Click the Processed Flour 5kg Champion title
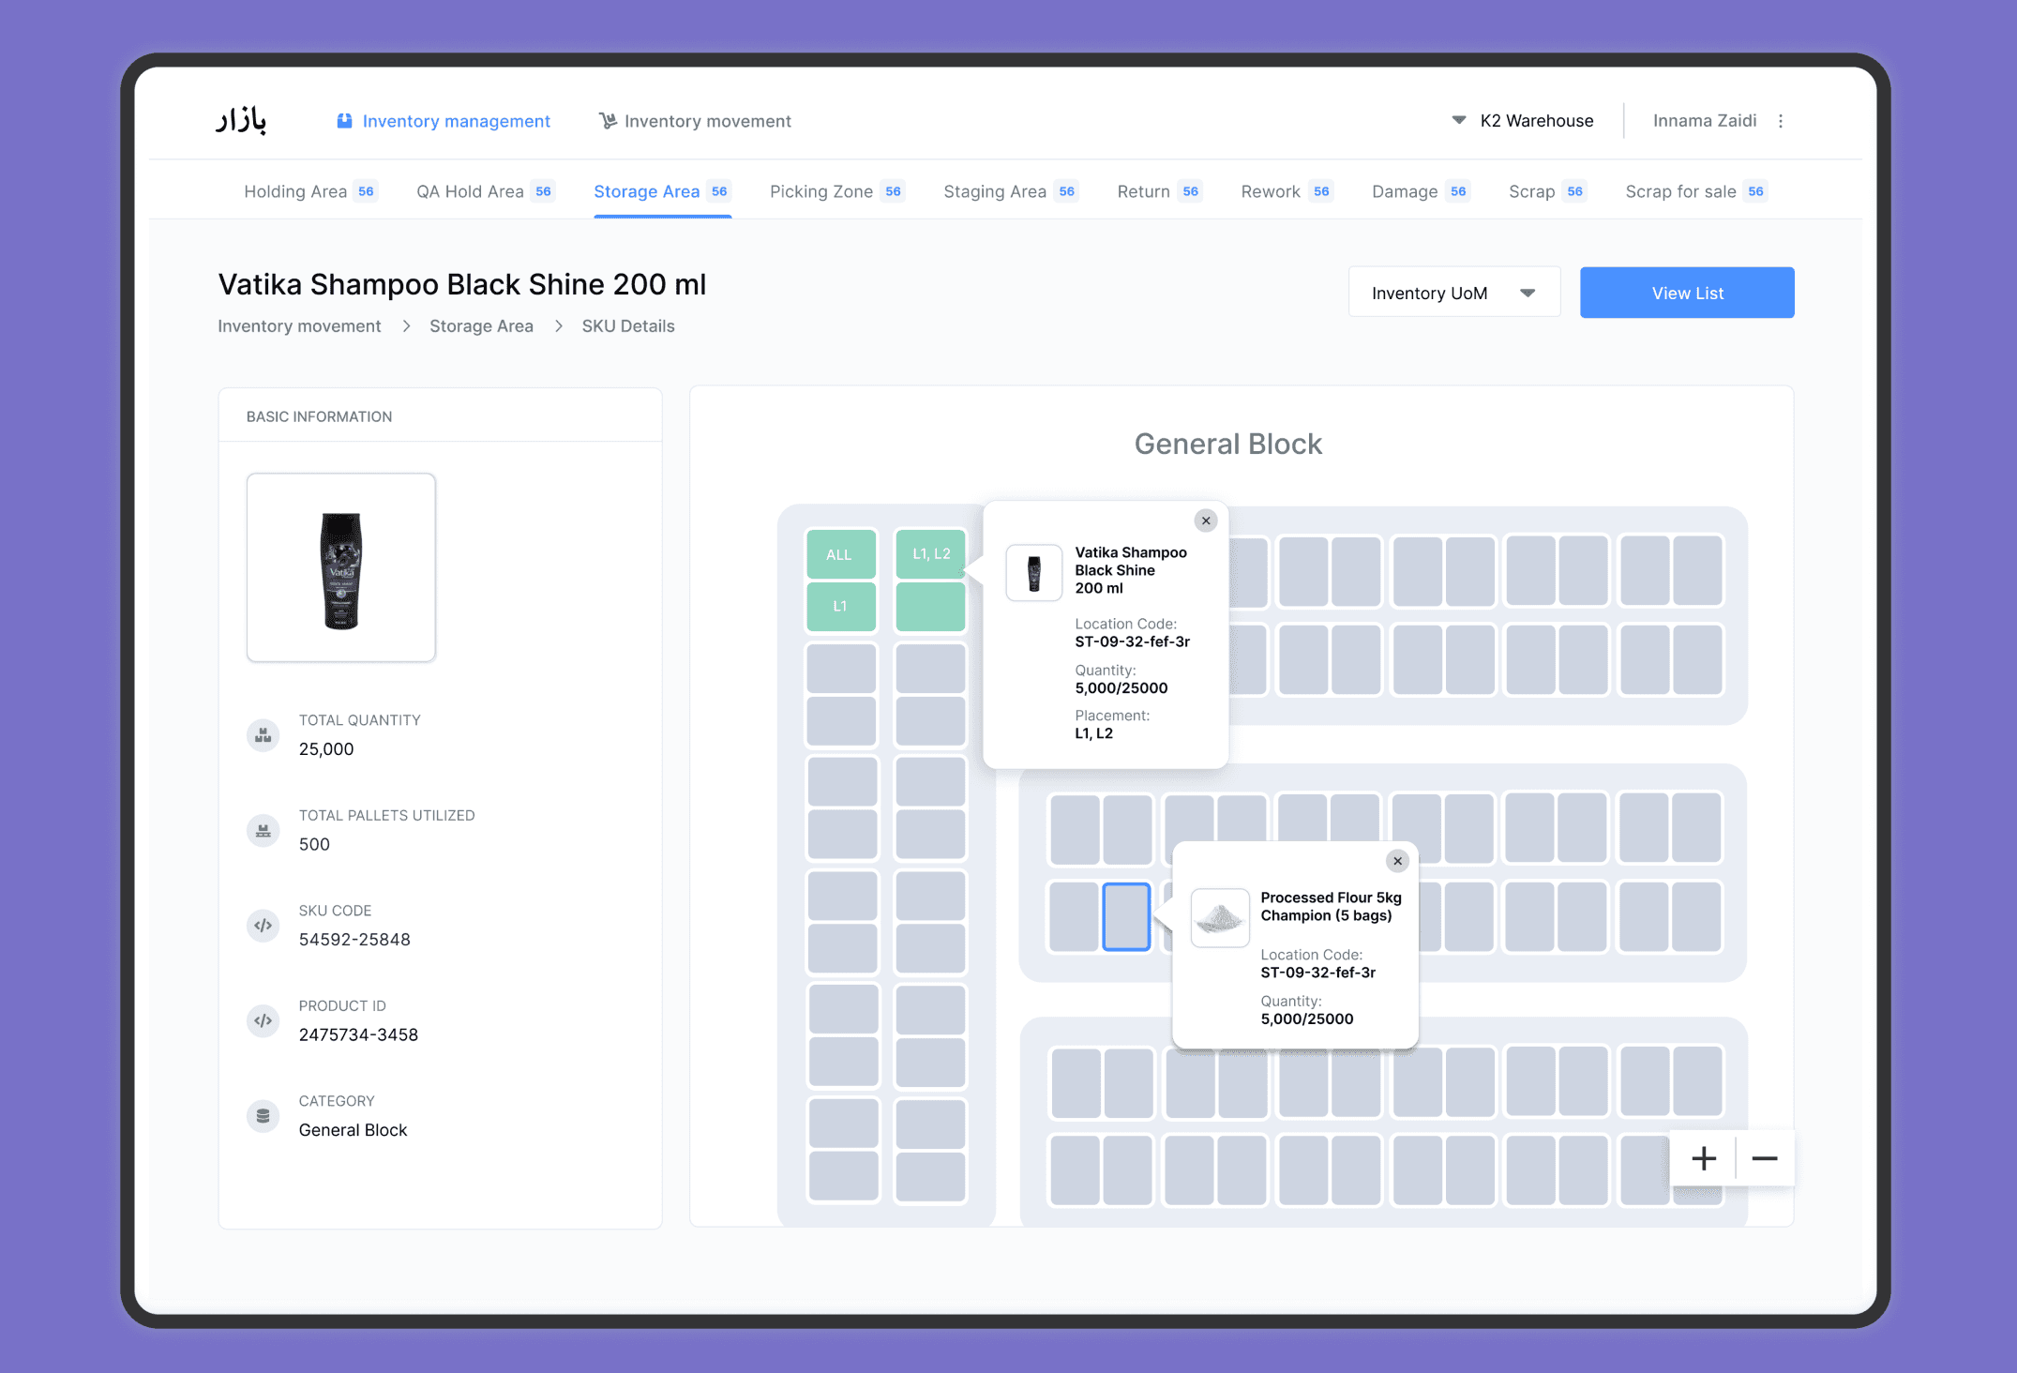 point(1331,907)
